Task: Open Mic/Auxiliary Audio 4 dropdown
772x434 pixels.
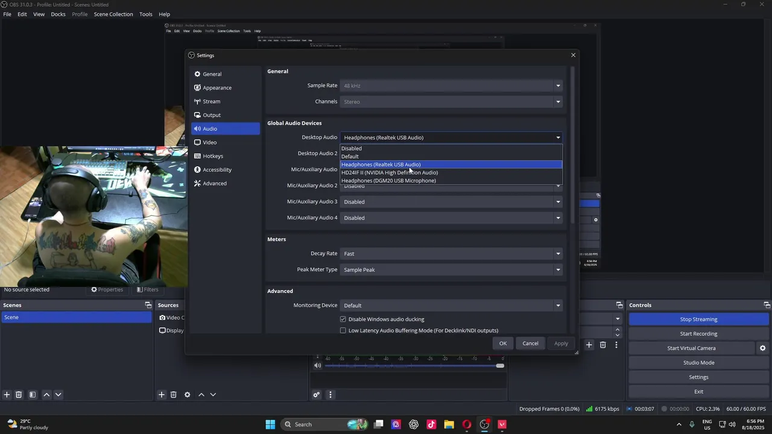Action: click(451, 218)
